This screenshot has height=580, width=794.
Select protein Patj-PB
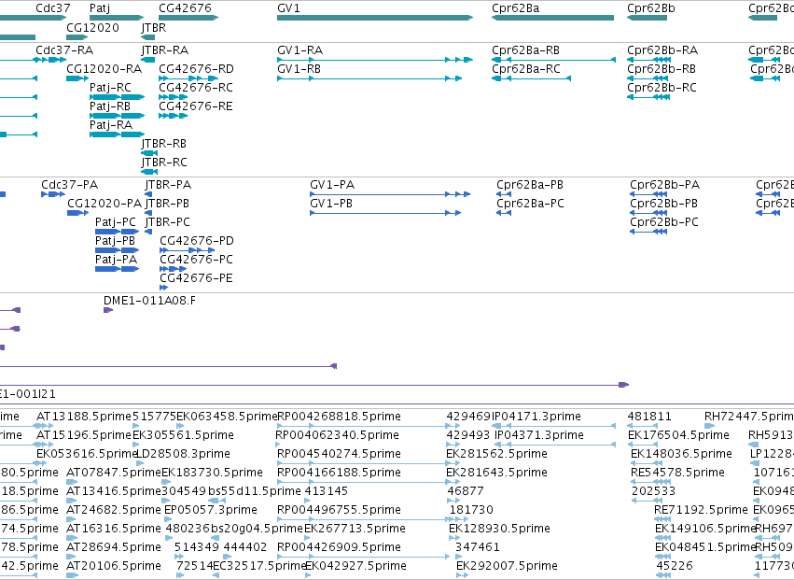pos(115,241)
